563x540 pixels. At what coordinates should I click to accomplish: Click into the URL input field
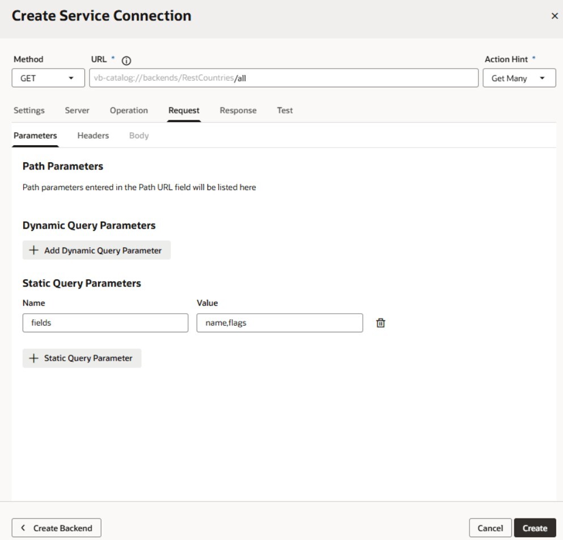(283, 78)
